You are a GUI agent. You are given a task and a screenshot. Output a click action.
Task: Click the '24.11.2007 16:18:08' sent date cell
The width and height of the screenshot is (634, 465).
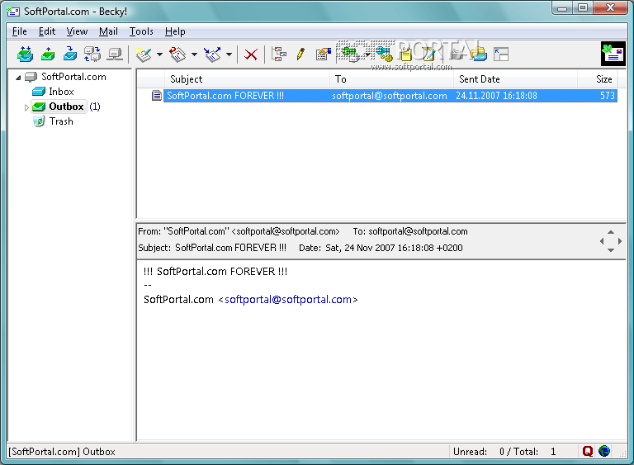tap(496, 96)
